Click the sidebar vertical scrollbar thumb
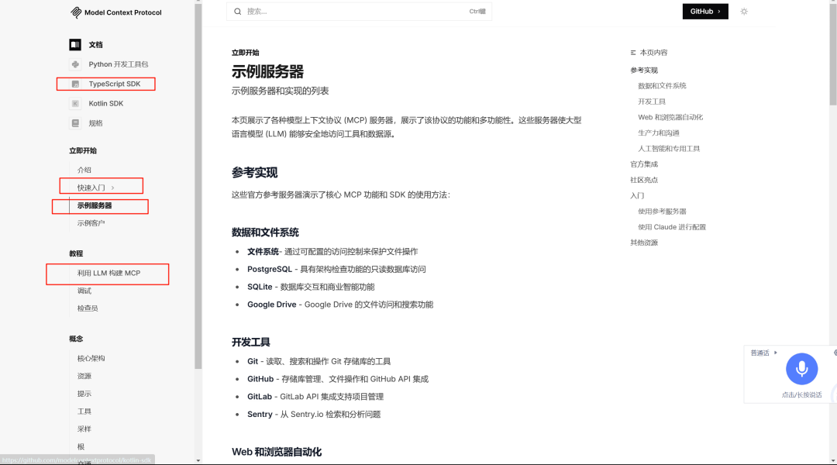Image resolution: width=837 pixels, height=465 pixels. 198,186
